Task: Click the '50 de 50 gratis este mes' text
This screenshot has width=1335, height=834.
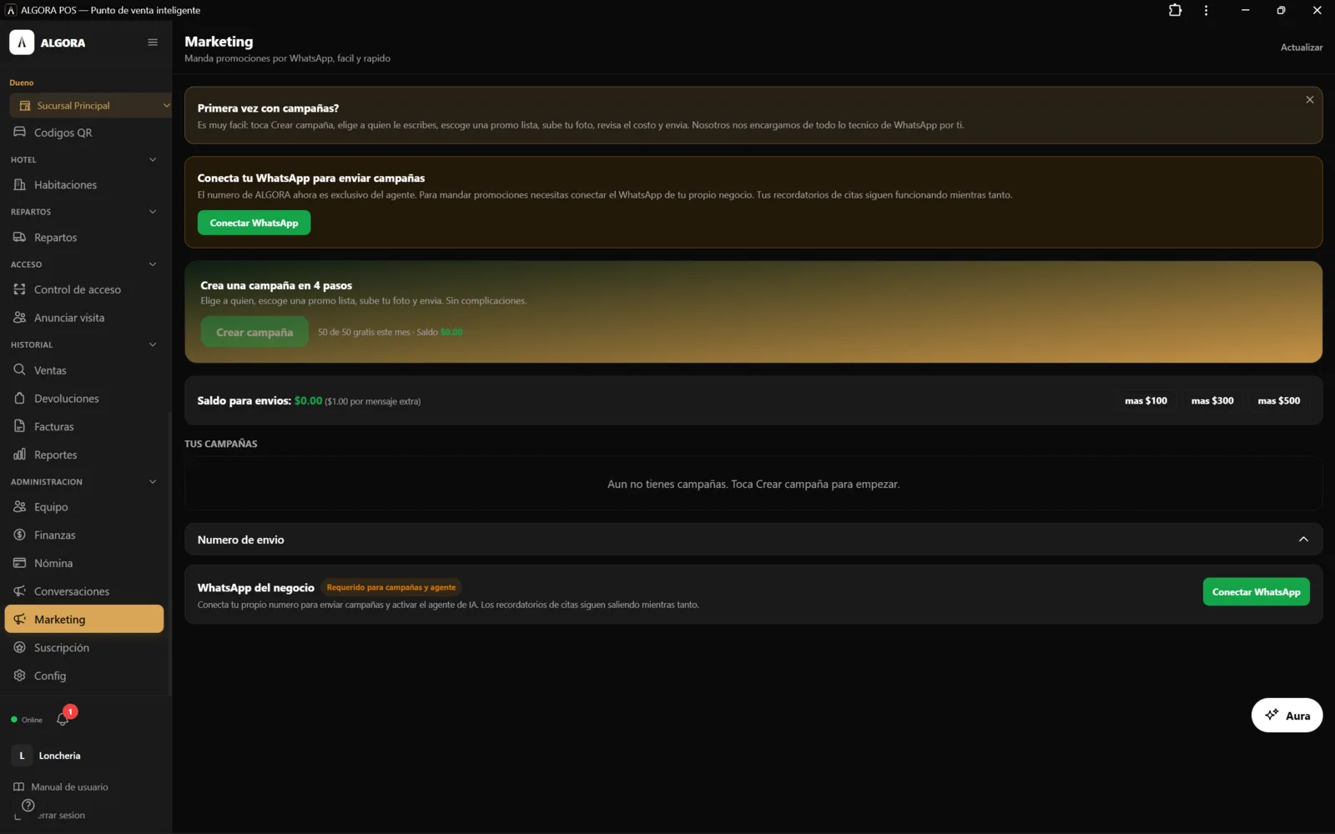Action: [364, 332]
